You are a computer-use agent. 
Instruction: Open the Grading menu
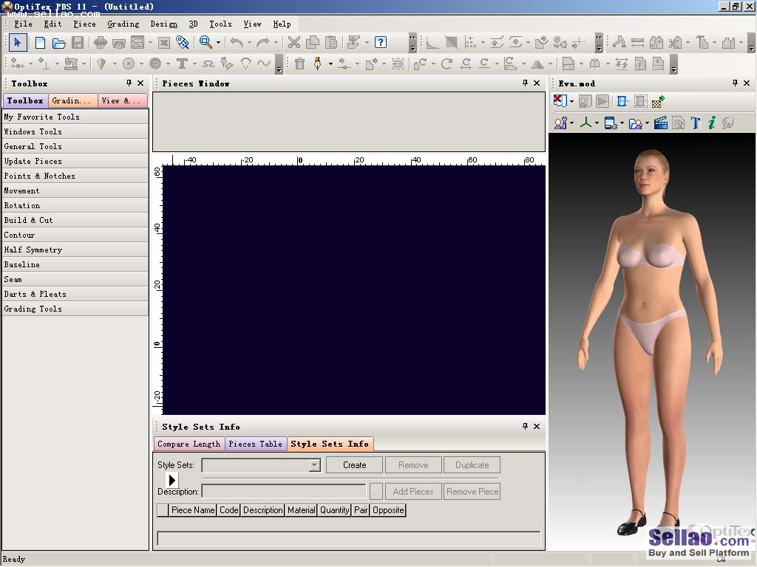click(x=123, y=24)
